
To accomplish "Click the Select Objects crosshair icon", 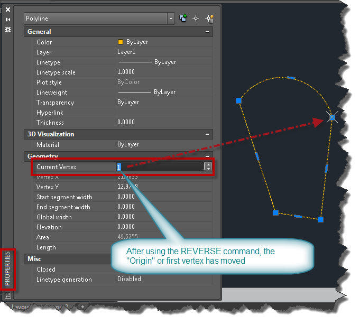I will 196,18.
